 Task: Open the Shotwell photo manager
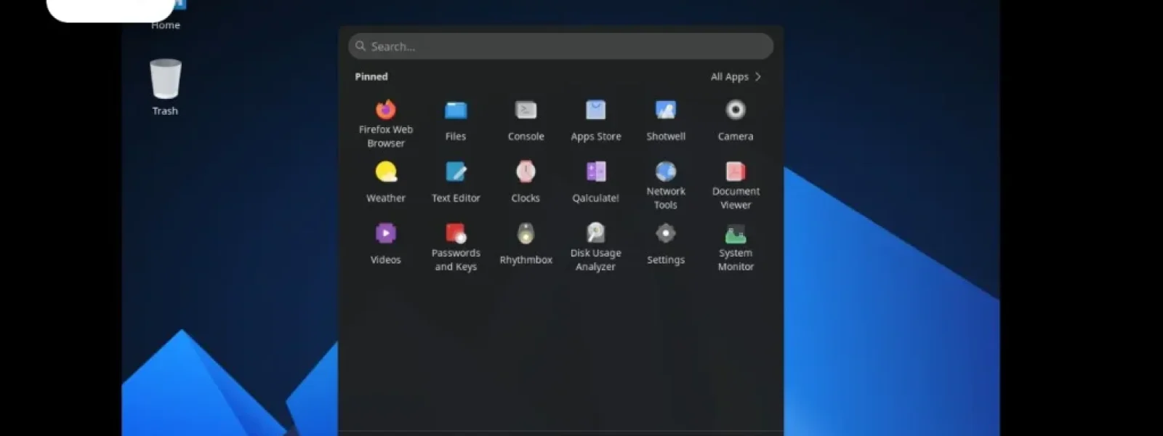pos(666,110)
